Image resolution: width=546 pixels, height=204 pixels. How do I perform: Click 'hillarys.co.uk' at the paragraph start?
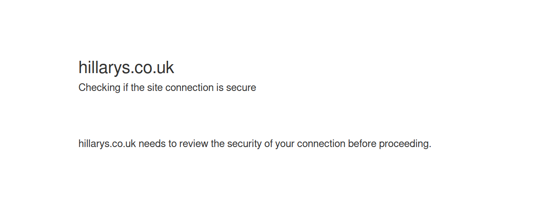point(107,144)
